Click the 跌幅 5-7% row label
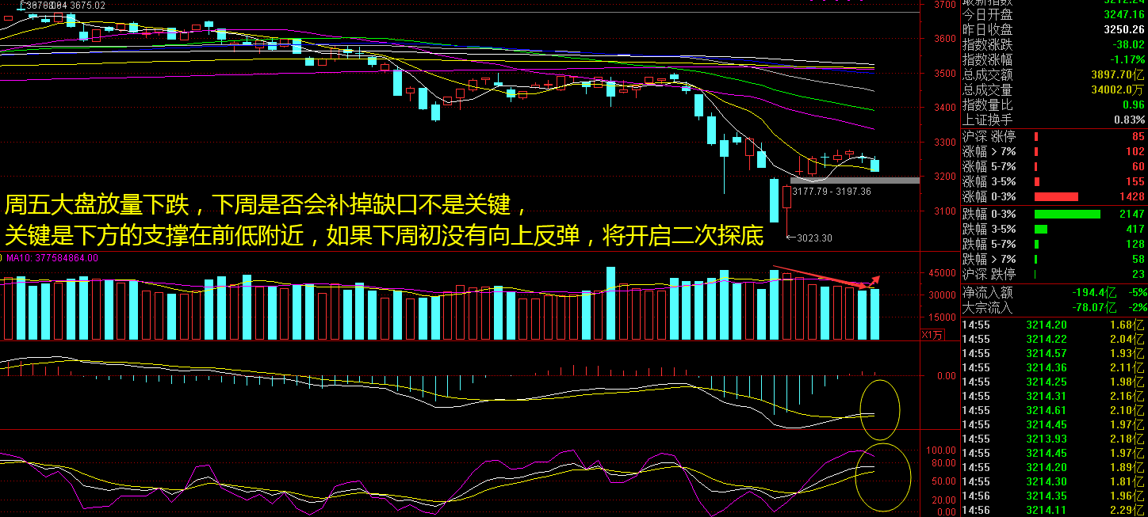The width and height of the screenshot is (1148, 517). point(989,244)
